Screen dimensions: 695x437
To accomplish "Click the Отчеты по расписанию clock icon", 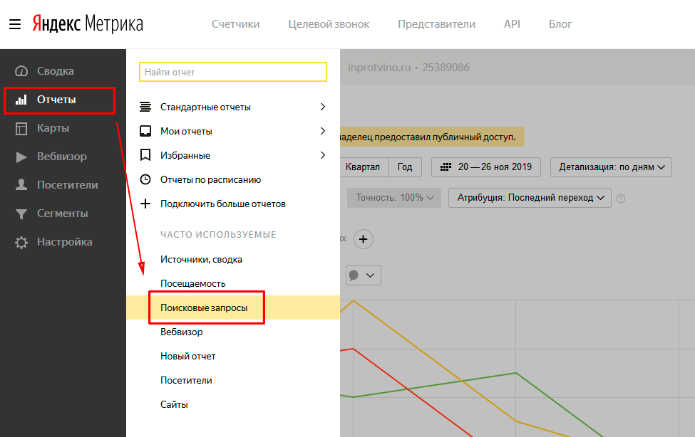I will (x=145, y=179).
